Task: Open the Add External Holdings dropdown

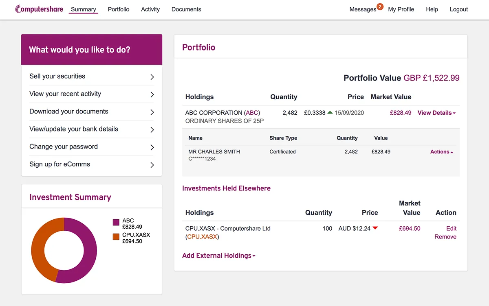Action: (x=218, y=256)
